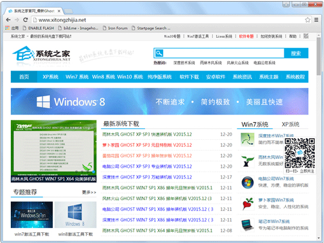Viewport: 324px width, 243px height.
Task: Open win7激活工具下载 thumbnail
Action: click(32, 215)
